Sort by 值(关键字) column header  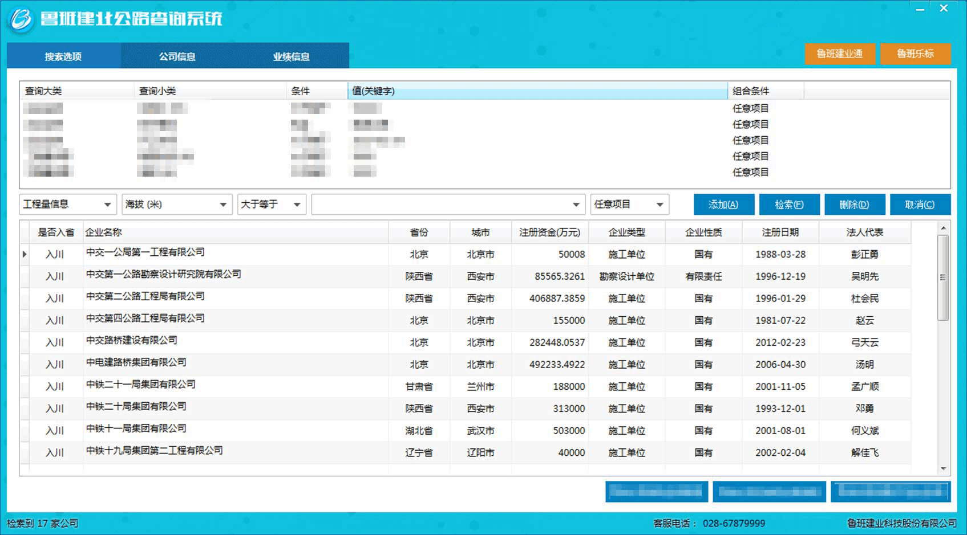click(537, 91)
